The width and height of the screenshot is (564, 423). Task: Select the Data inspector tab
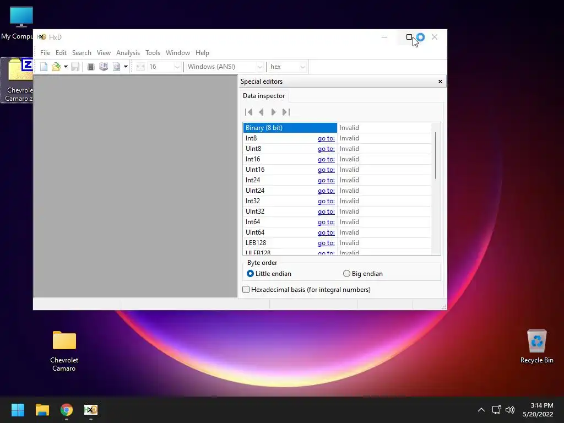tap(264, 96)
